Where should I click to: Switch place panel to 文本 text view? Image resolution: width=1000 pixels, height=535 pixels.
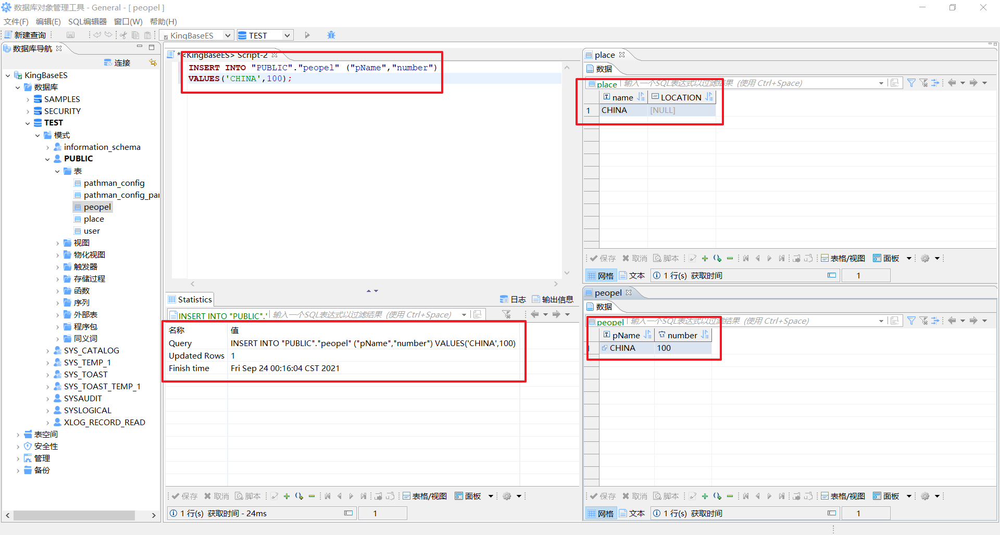pos(632,276)
